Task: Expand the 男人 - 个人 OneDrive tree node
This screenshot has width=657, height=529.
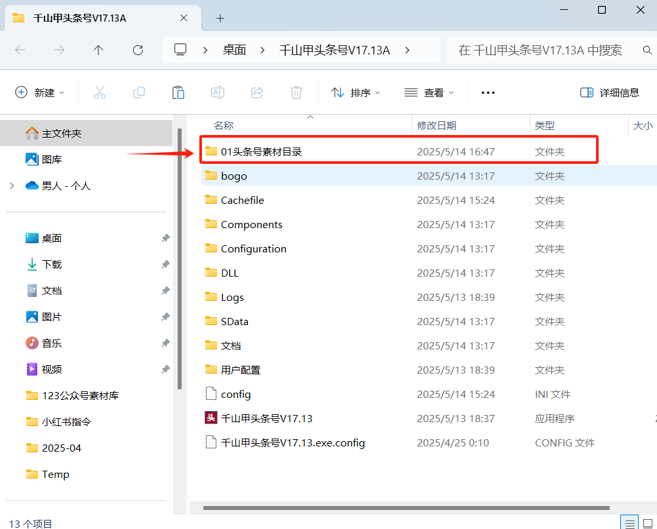Action: coord(12,186)
